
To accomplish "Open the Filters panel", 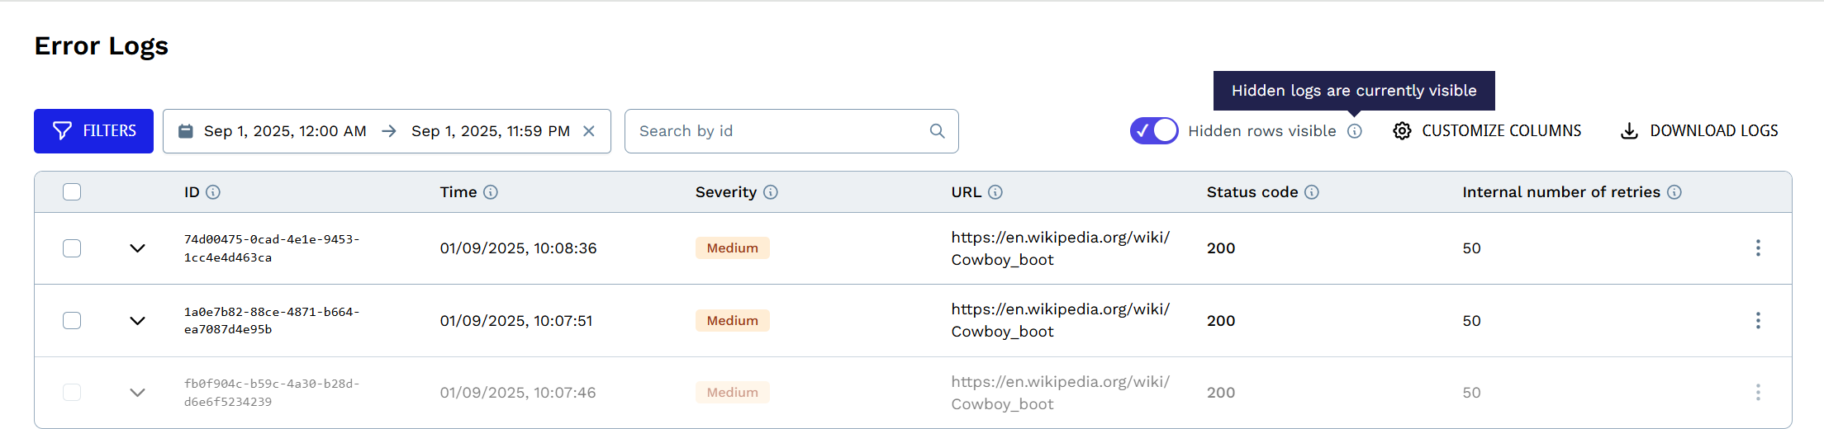I will coord(93,131).
